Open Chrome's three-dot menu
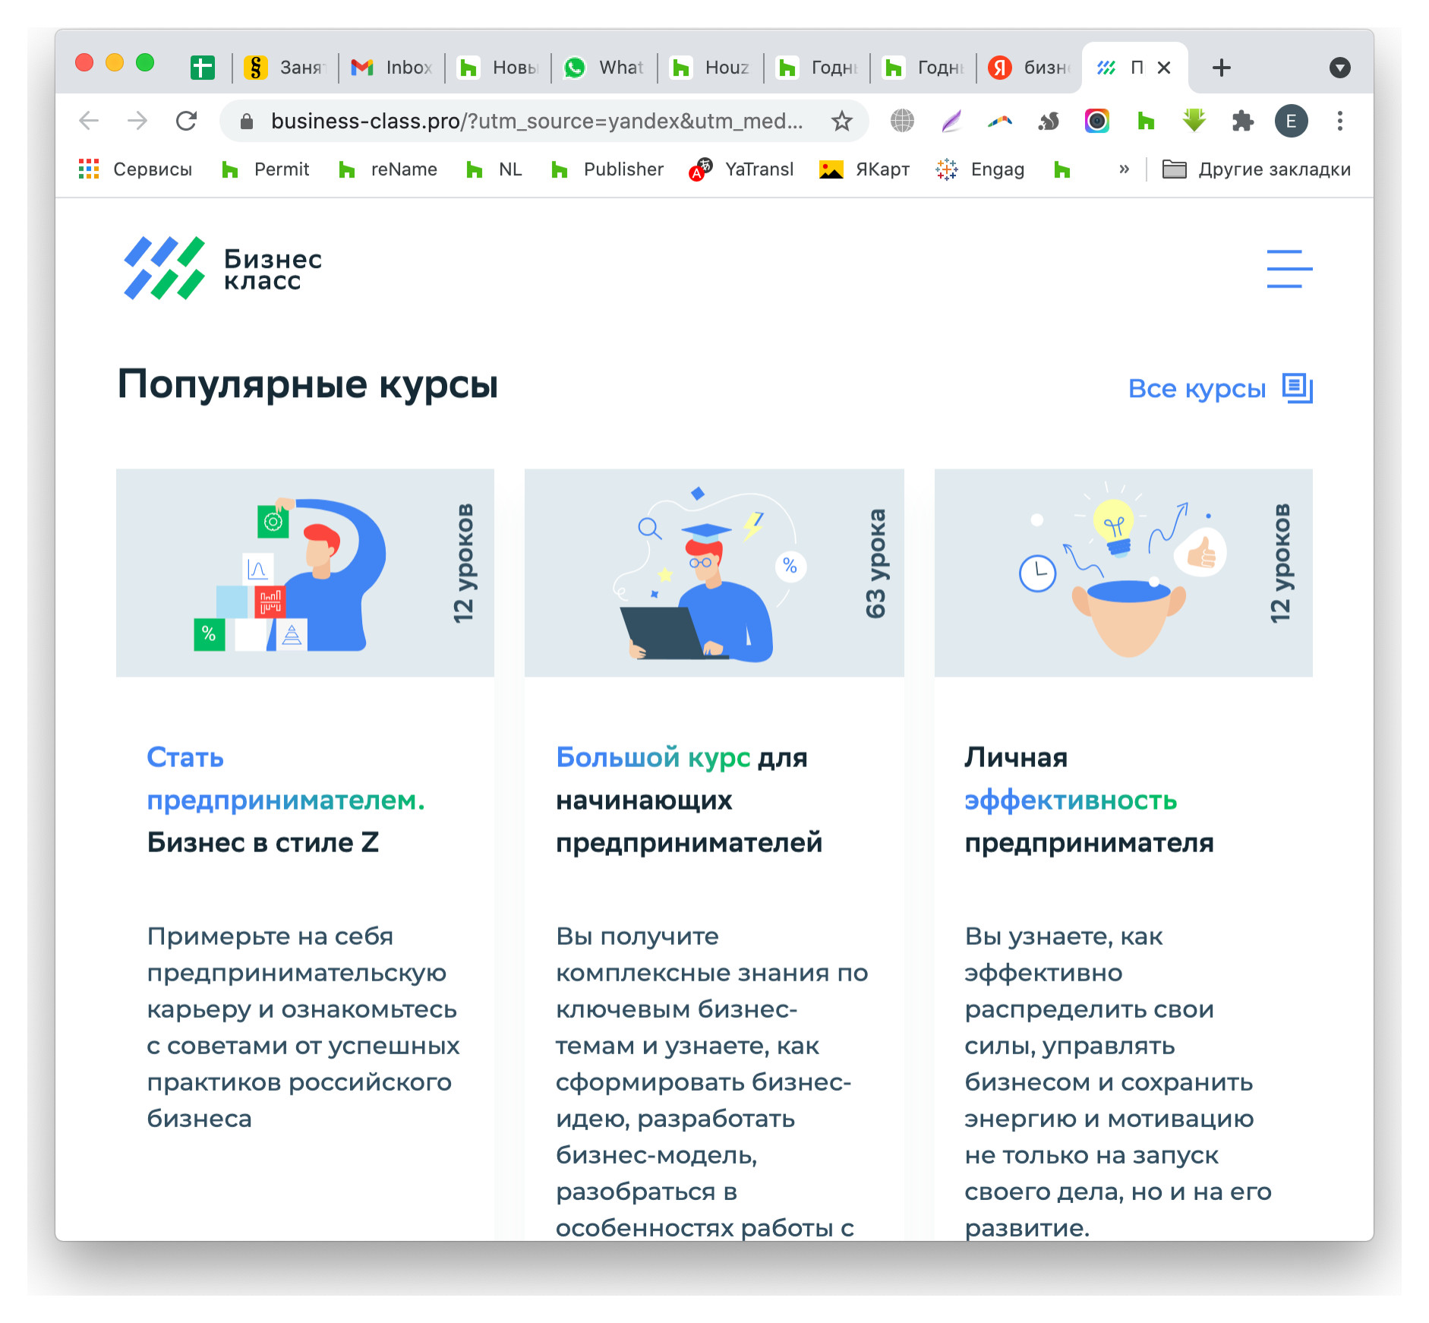1429x1323 pixels. pos(1340,121)
